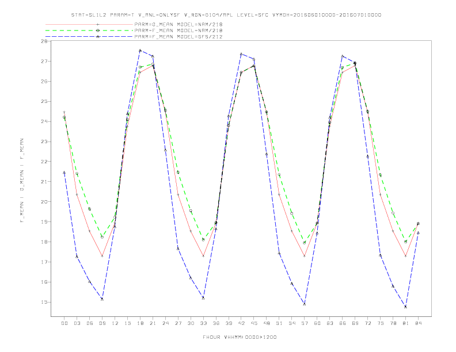Click the circle marker on the green legend line
The width and height of the screenshot is (456, 352).
98,30
